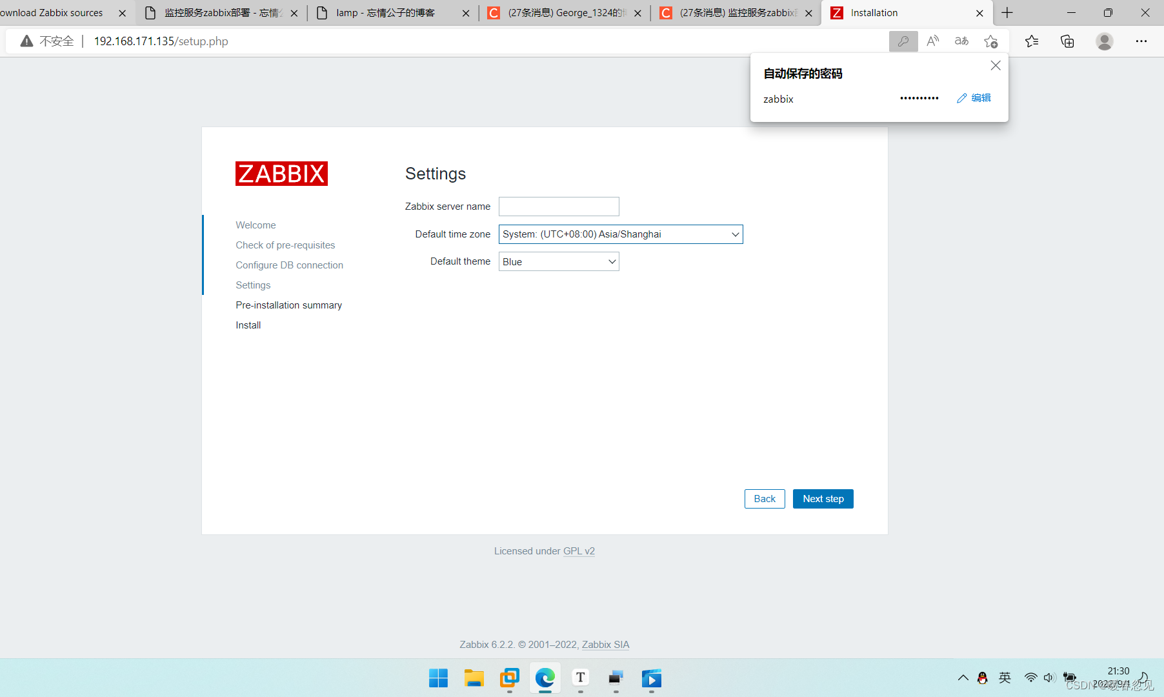Click the not secure warning icon
Viewport: 1164px width, 697px height.
tap(26, 41)
